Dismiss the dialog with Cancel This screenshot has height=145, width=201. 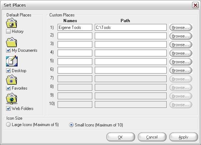[152, 137]
